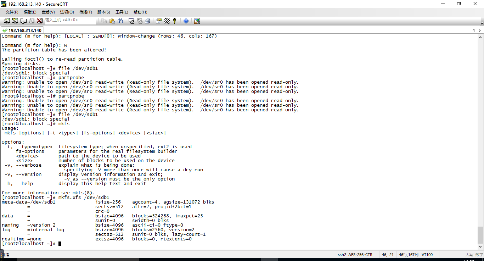Select the 192.168.213.140 session tab
Image resolution: width=484 pixels, height=261 pixels.
pos(22,30)
